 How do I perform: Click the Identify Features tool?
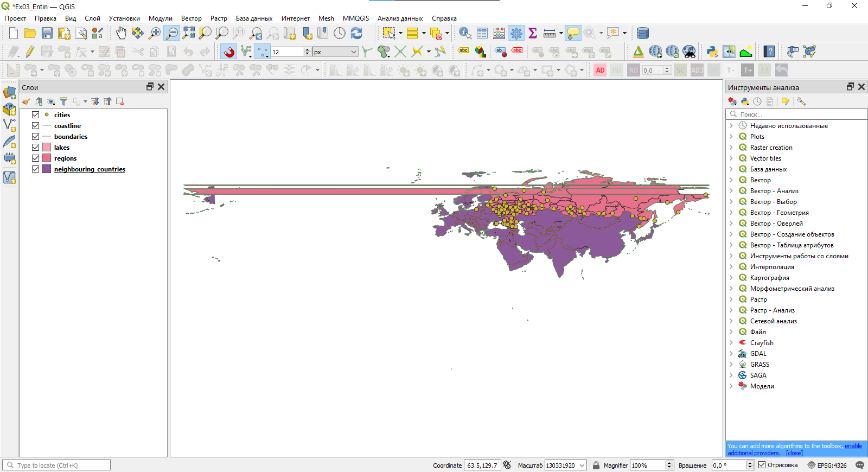tap(465, 33)
